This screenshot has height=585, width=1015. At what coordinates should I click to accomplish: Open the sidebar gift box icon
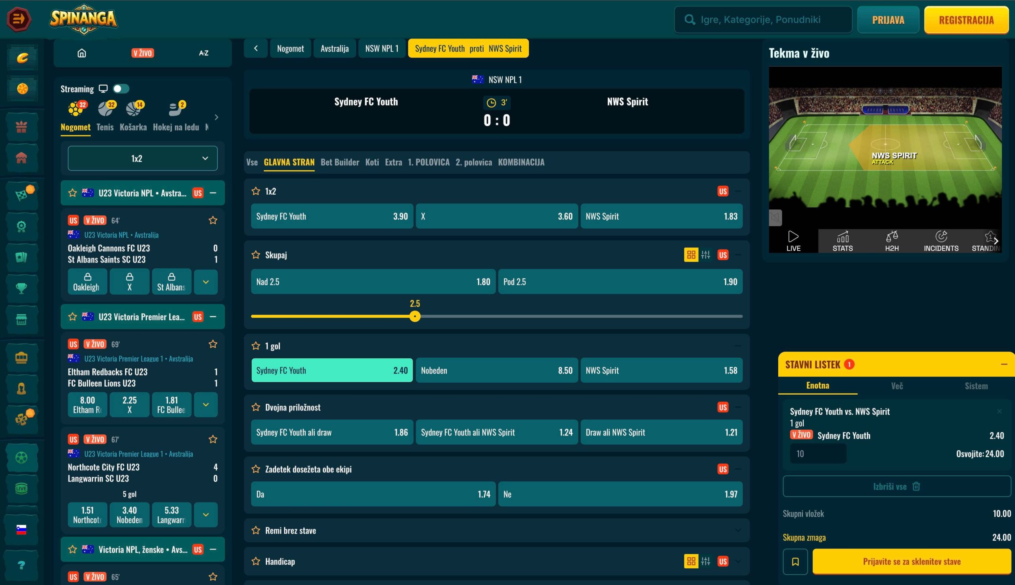[21, 127]
